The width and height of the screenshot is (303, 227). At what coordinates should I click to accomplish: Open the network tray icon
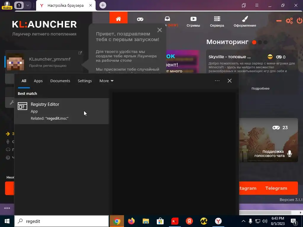tap(258, 221)
